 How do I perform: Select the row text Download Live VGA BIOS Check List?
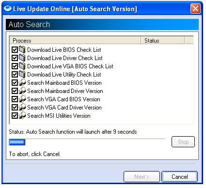click(x=70, y=66)
